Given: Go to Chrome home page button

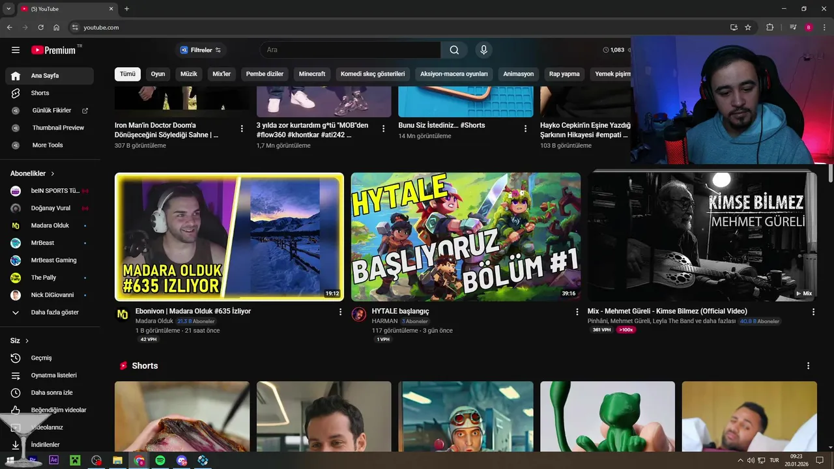Looking at the screenshot, I should [x=57, y=27].
